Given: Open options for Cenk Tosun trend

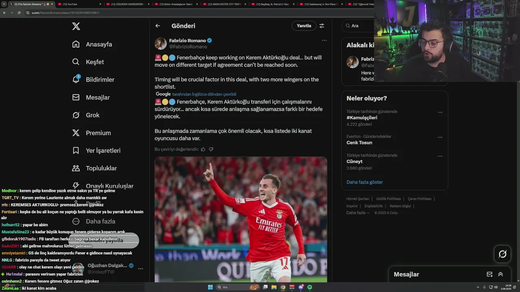Looking at the screenshot, I should [440, 137].
